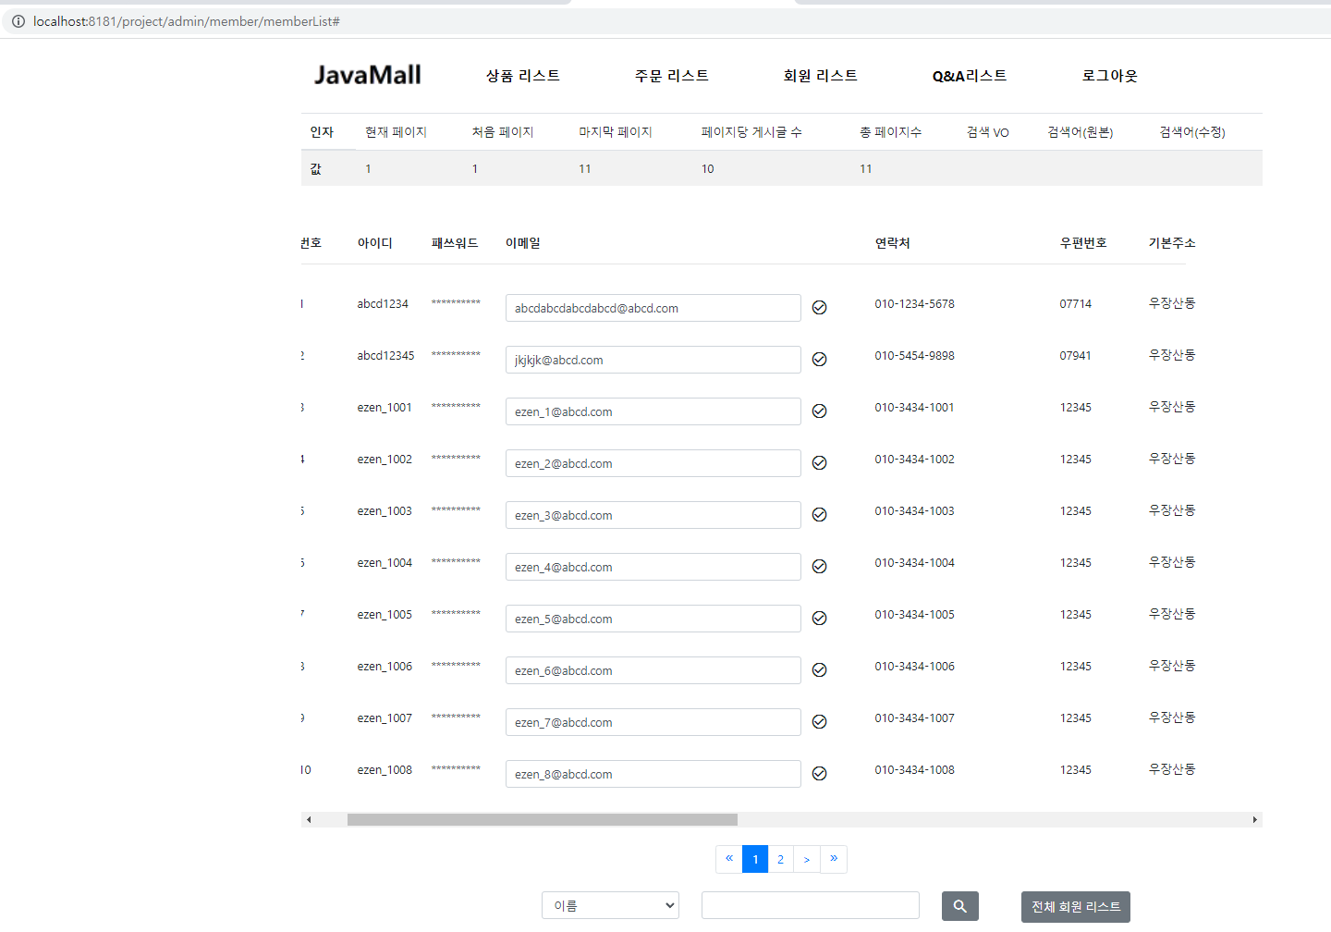Open 주문 리스트 menu

click(x=672, y=76)
